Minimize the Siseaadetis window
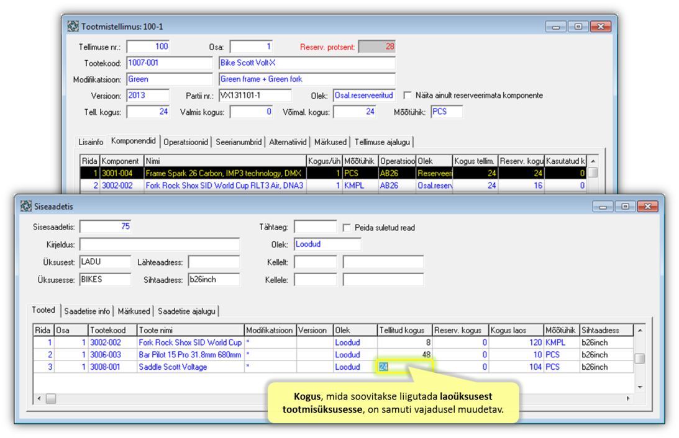The image size is (679, 438). coord(603,207)
